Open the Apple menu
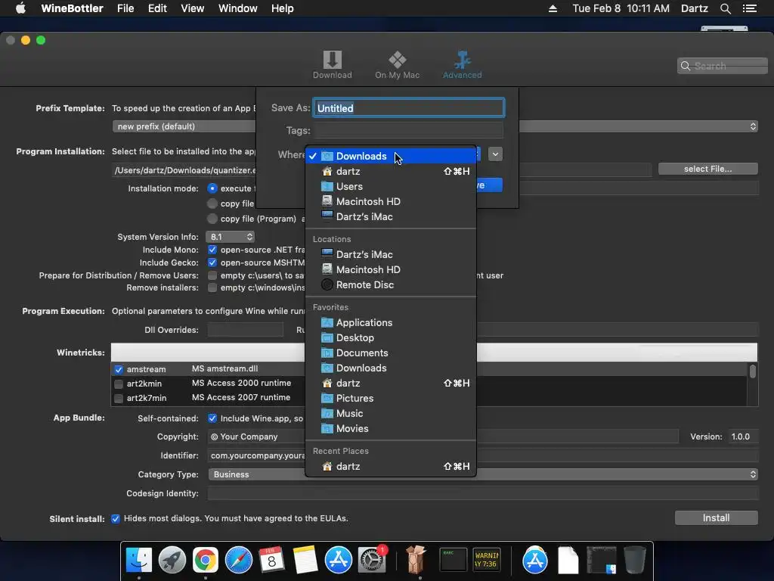774x581 pixels. point(20,8)
